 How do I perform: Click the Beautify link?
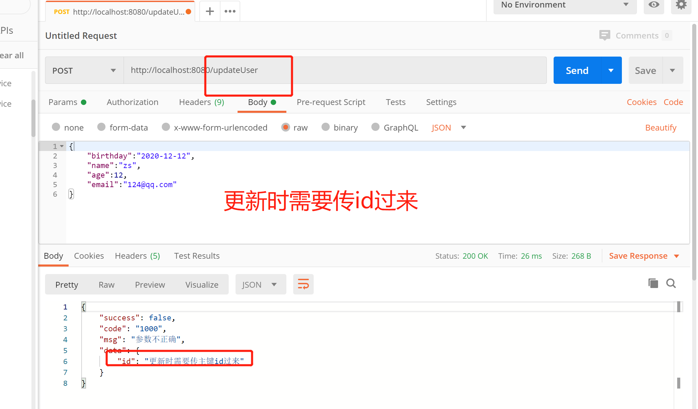660,127
